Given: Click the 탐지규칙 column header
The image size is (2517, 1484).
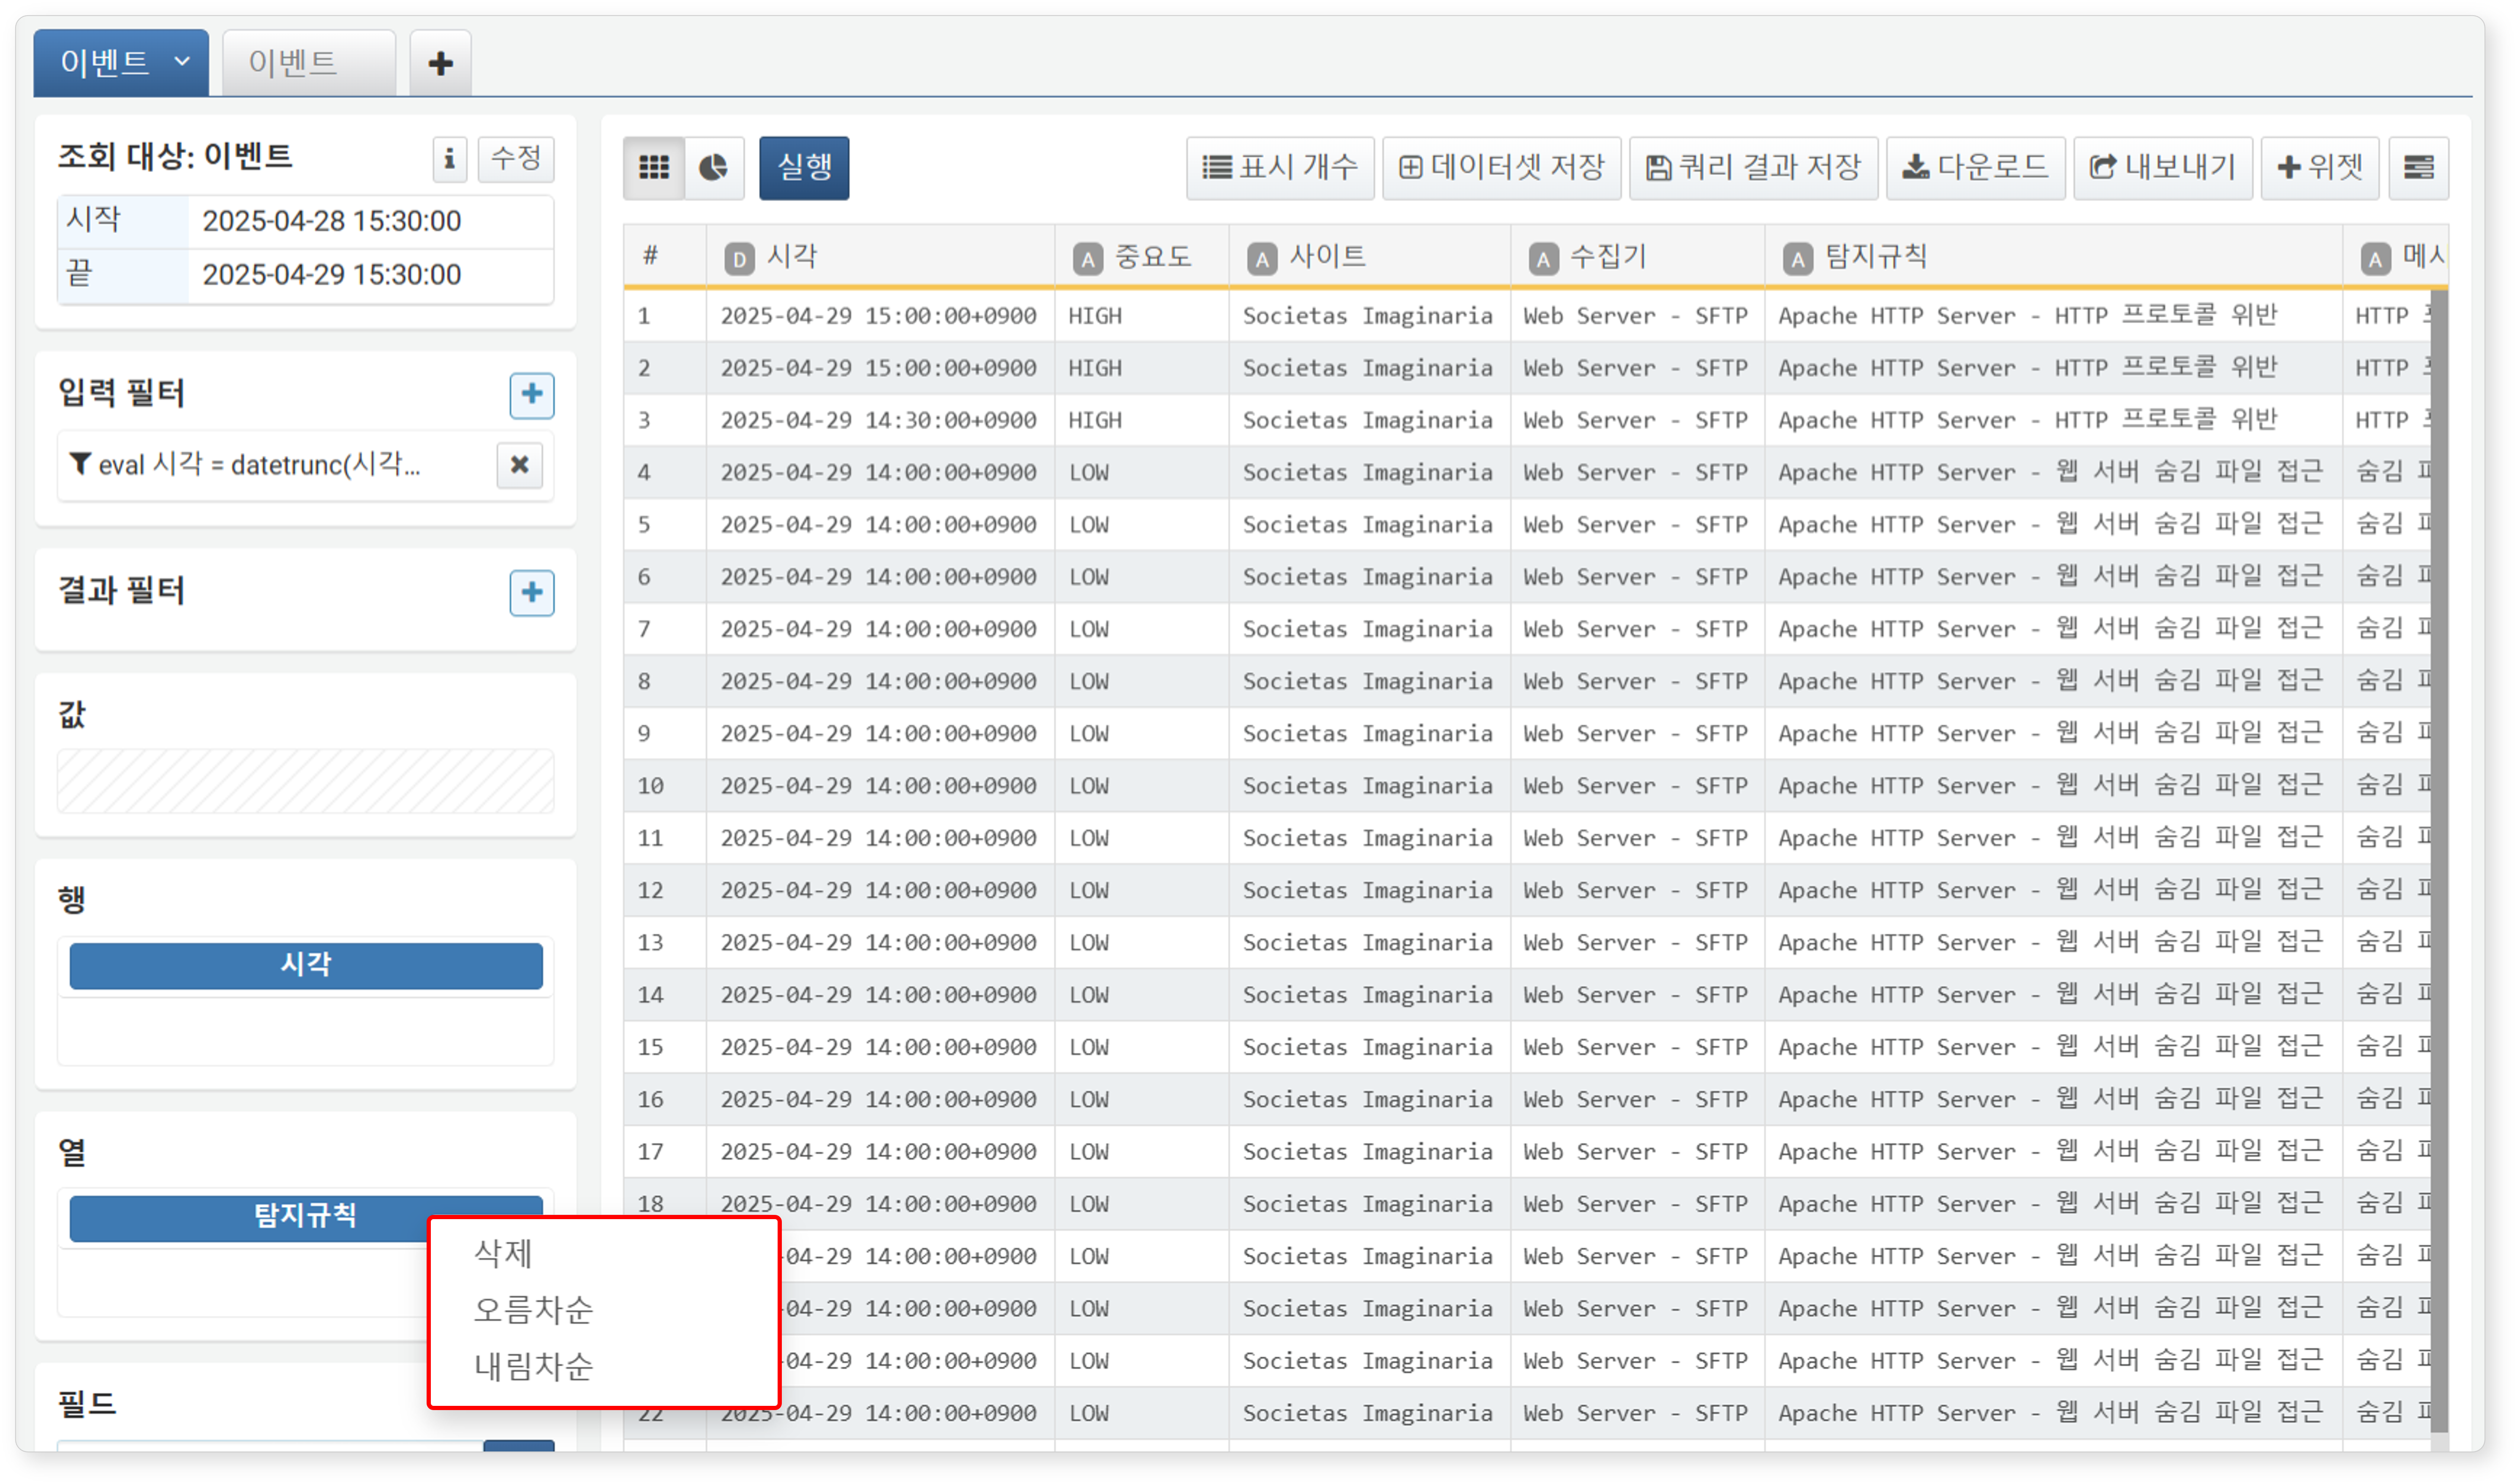Looking at the screenshot, I should (2053, 257).
